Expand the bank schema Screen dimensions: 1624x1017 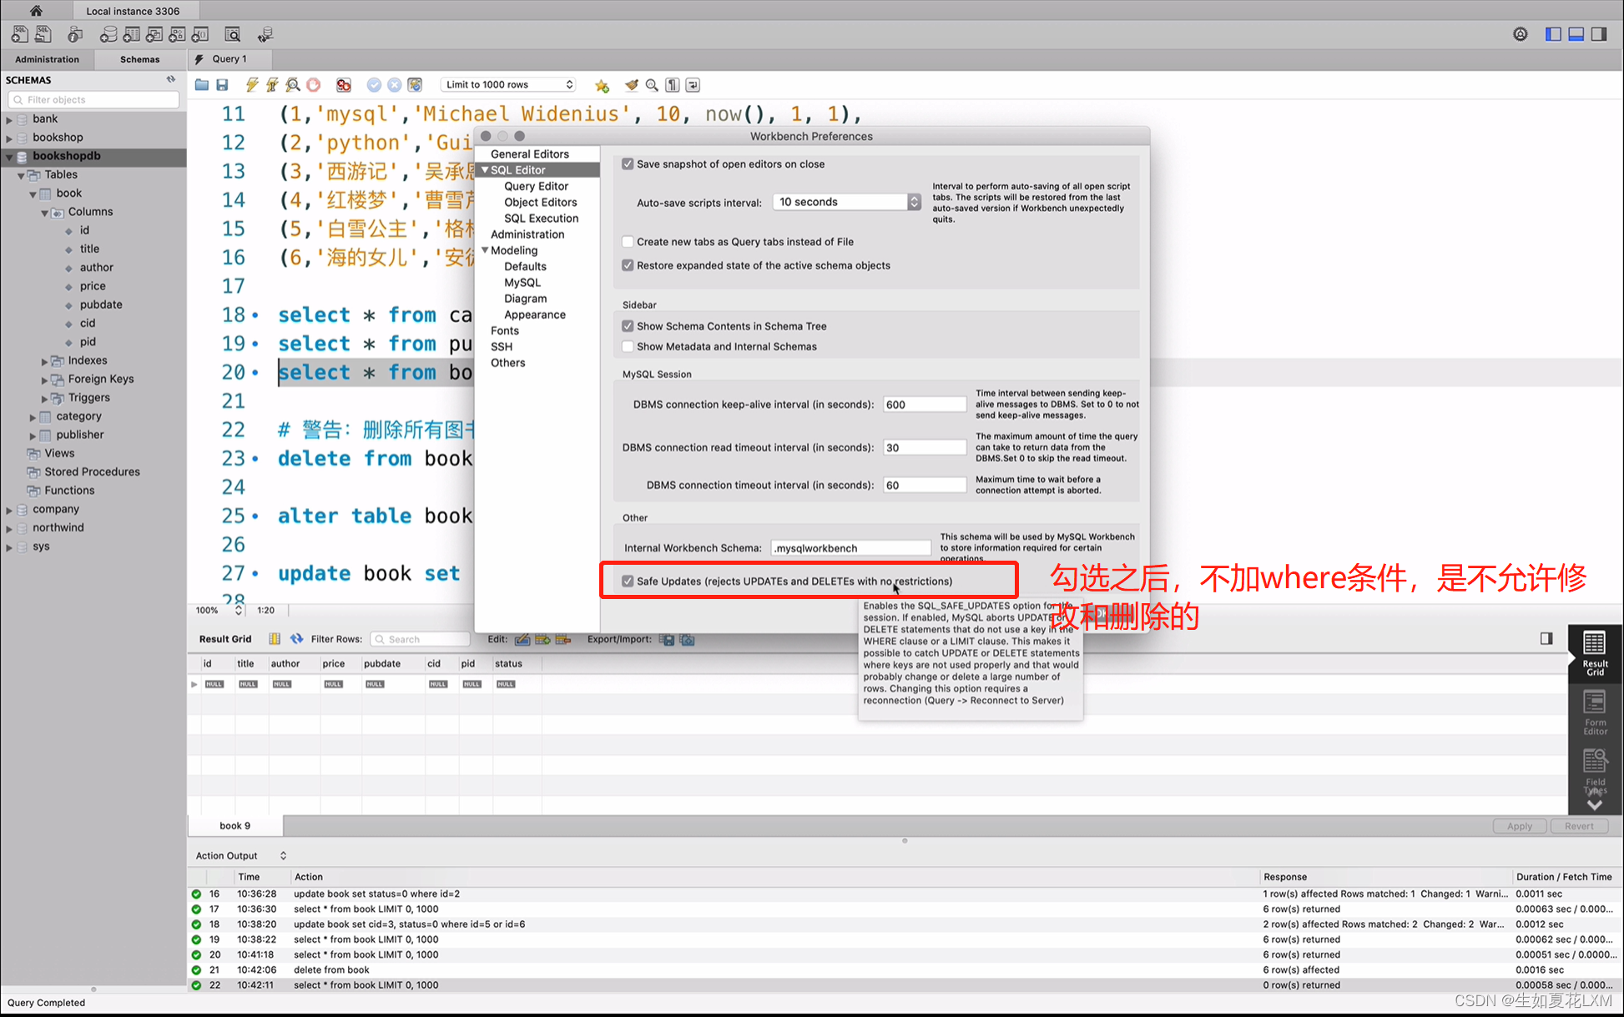(9, 119)
